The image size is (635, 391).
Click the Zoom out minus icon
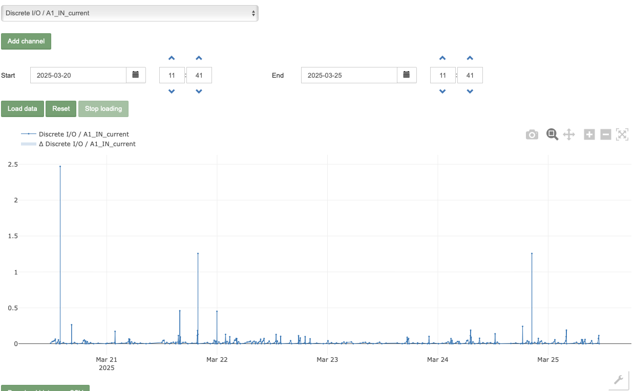606,134
